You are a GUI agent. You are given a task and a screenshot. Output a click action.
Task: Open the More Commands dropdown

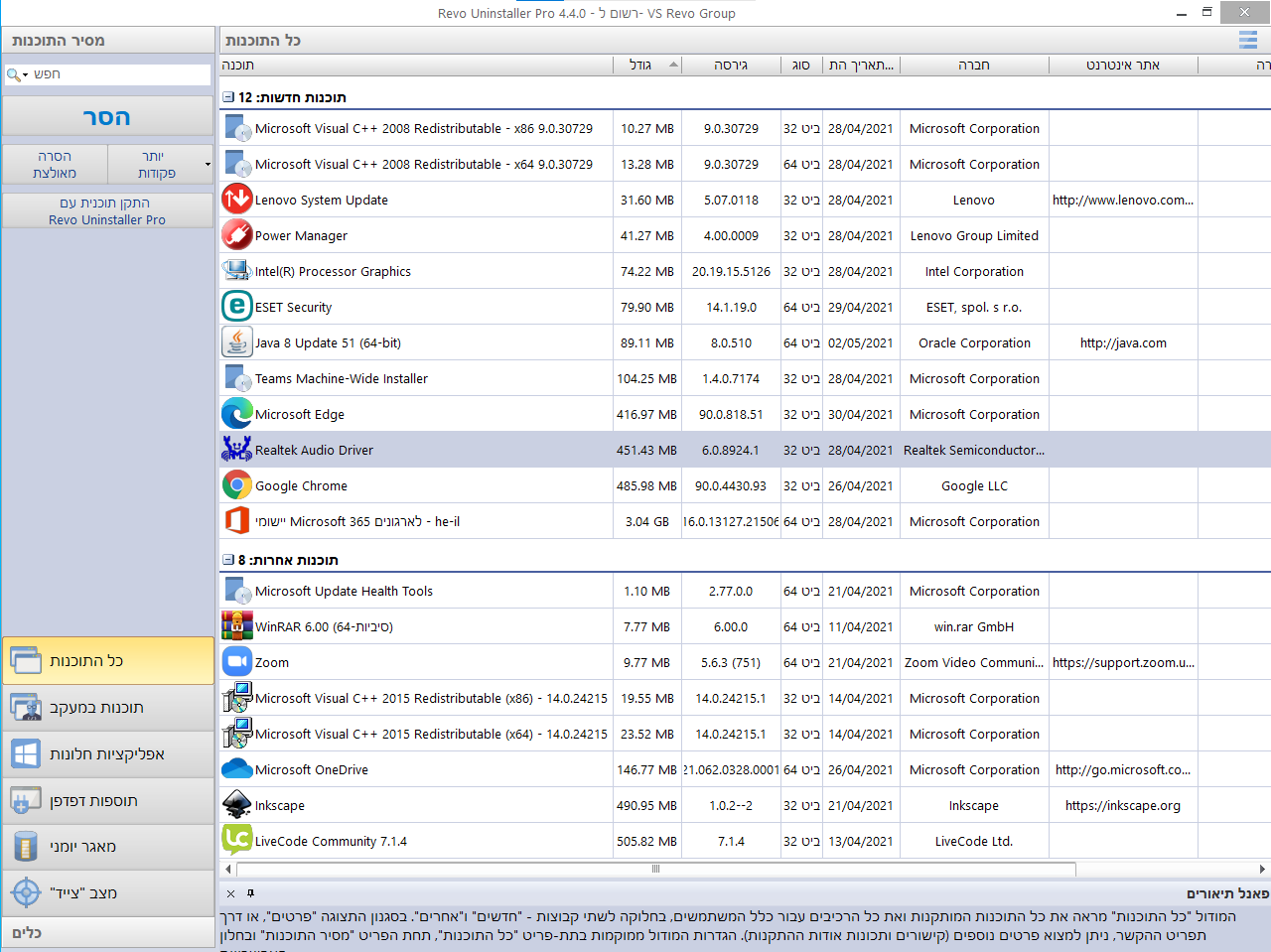208,165
